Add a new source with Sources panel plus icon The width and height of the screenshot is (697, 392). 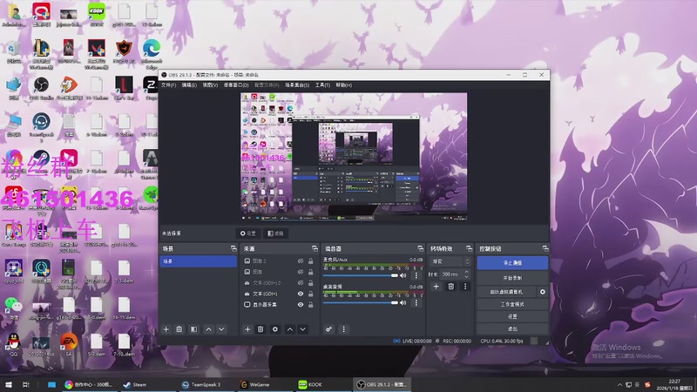pos(247,329)
